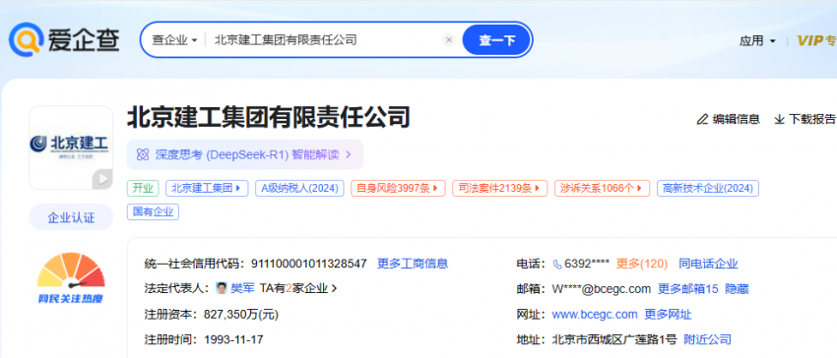Viewport: 837px width, 358px height.
Task: Click email W****@bcegc.com
Action: point(602,289)
